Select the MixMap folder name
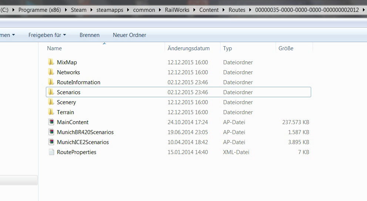This screenshot has width=367, height=201. 67,62
